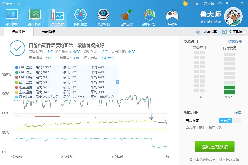Click the 1% CPU usage value
The height and width of the screenshot is (165, 248).
pos(199,97)
